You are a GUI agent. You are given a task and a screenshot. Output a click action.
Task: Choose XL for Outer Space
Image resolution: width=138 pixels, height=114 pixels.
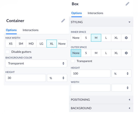tap(116, 53)
